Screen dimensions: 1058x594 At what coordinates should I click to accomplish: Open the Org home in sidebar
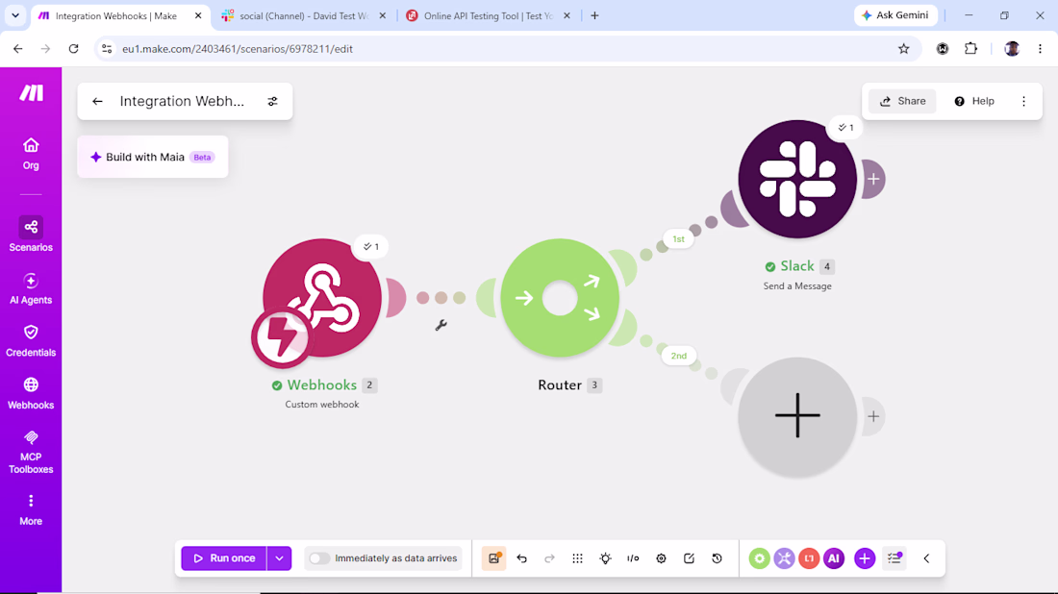(x=31, y=154)
